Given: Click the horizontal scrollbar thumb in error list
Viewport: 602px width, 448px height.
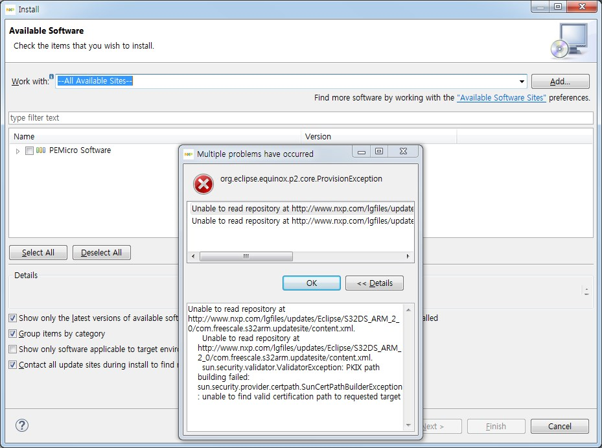Looking at the screenshot, I should pos(246,256).
